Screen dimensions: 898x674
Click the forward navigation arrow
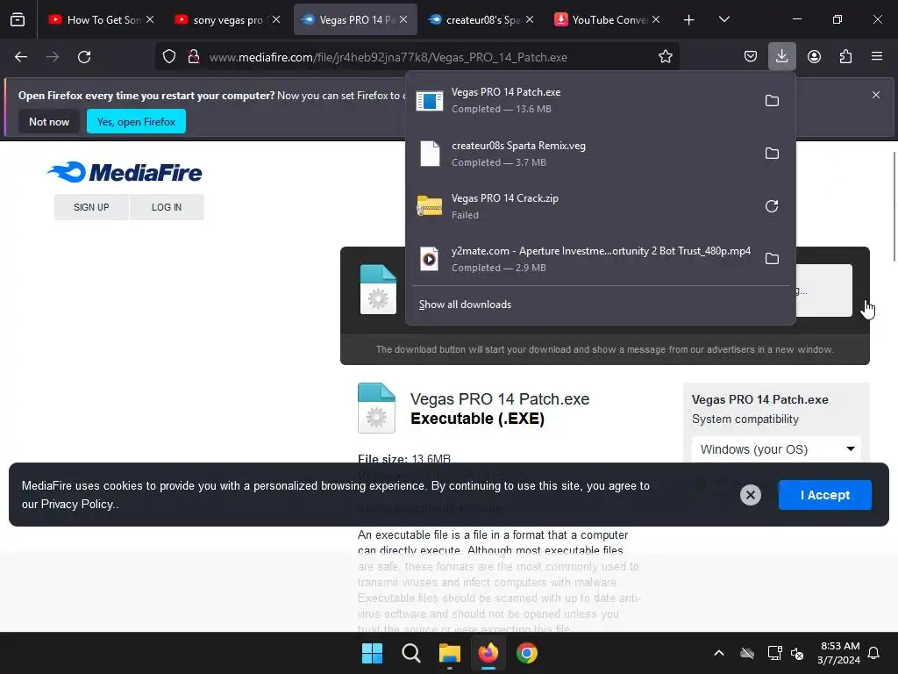[53, 57]
